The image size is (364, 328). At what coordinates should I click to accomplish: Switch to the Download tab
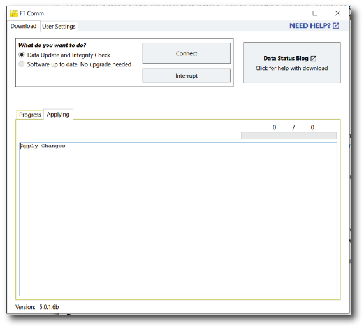pos(24,26)
